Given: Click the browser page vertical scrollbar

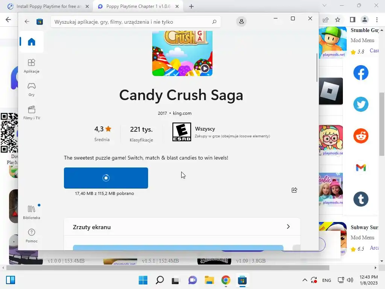Looking at the screenshot, I should coord(382,124).
